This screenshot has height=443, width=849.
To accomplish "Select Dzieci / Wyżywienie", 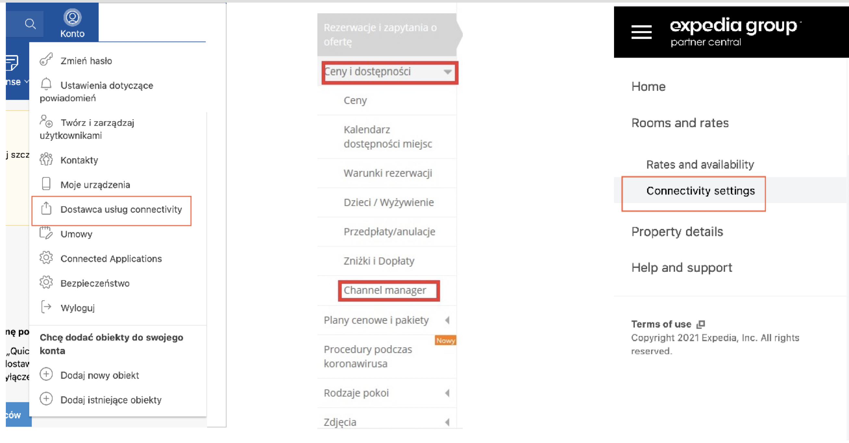I will (388, 202).
